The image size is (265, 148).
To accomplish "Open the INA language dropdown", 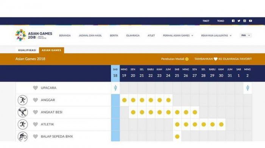I will (246, 35).
